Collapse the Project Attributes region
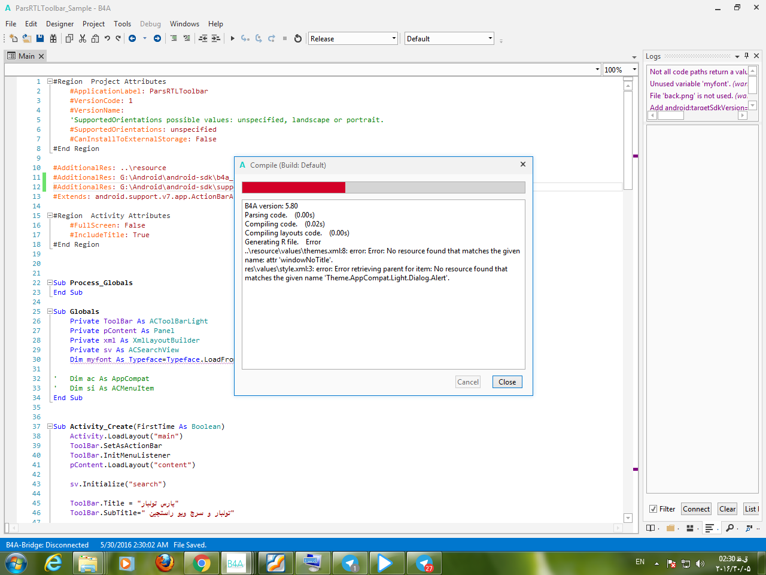Image resolution: width=766 pixels, height=575 pixels. [50, 81]
